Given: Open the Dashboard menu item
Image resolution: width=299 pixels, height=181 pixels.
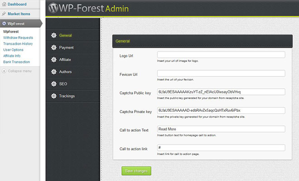Looking at the screenshot, I should coord(17,4).
